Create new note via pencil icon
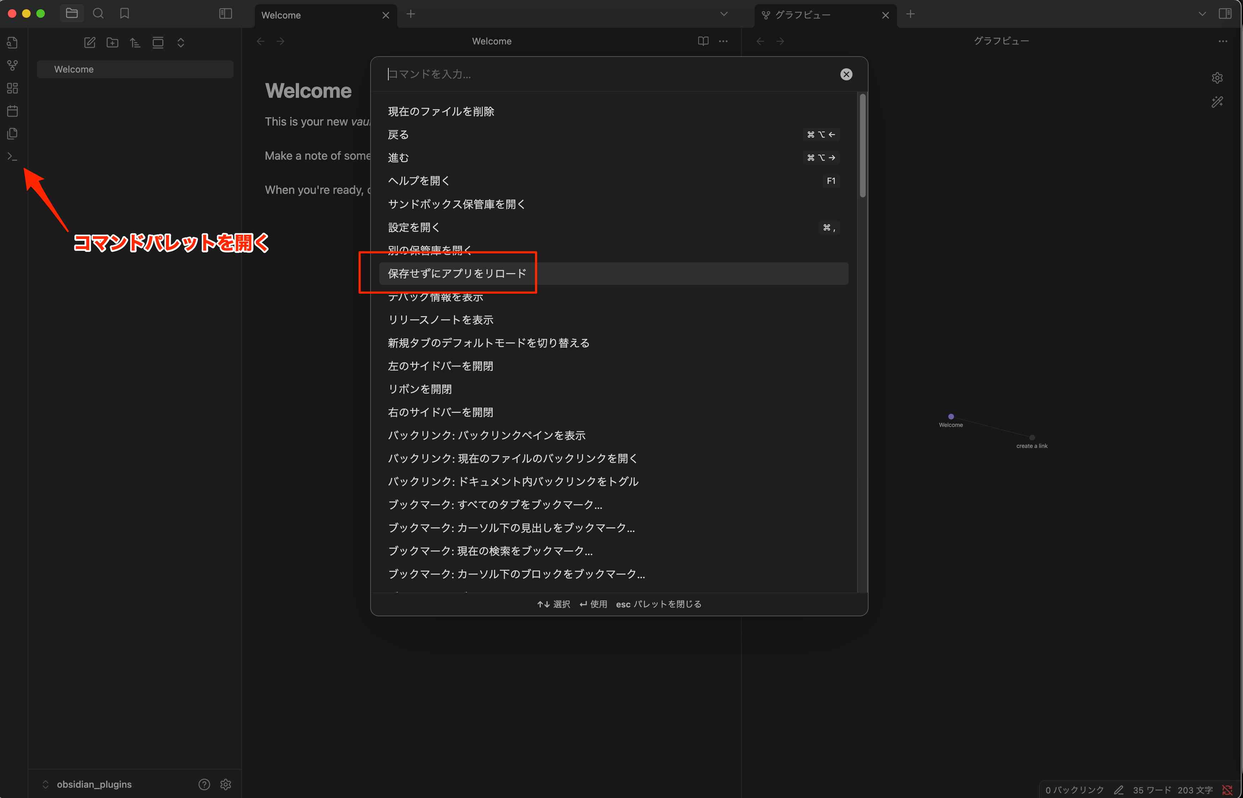Screen dimensions: 1243x798 click(x=90, y=42)
